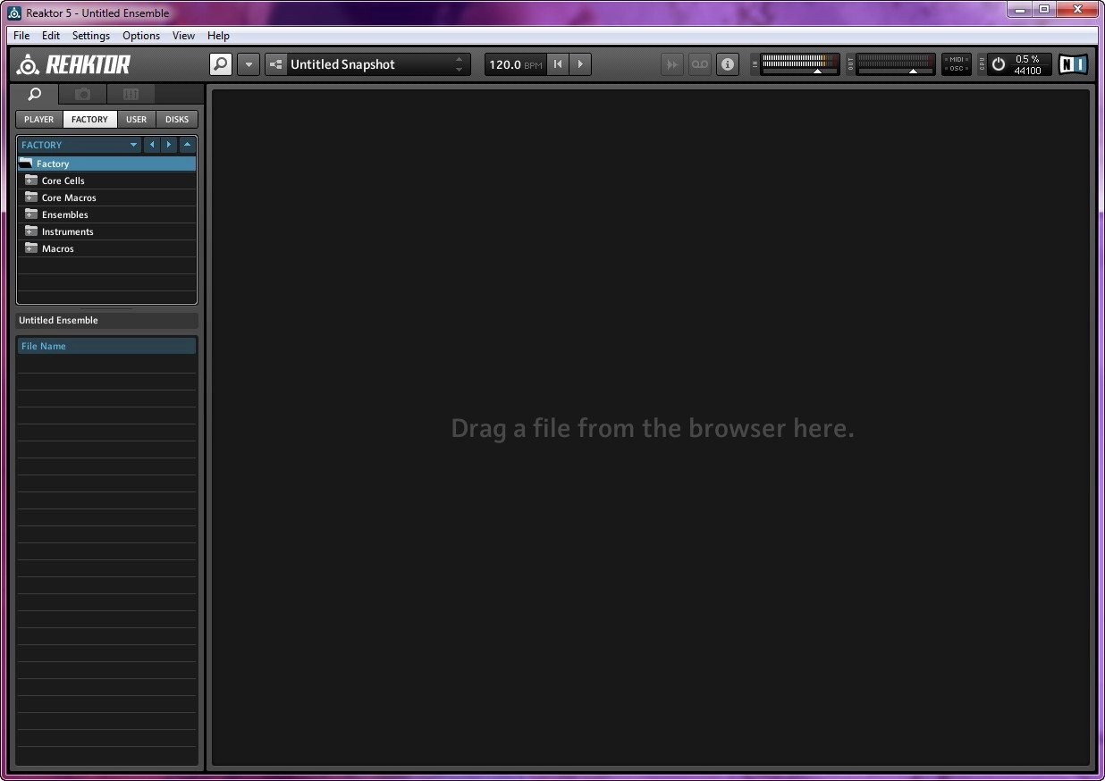Click the File Name column header
The height and width of the screenshot is (781, 1105).
[x=107, y=346]
